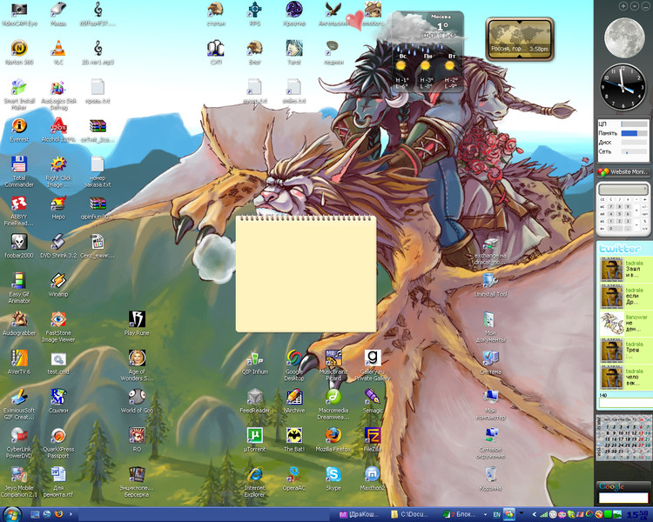Open DVD Shrink 3.2 shortcut

58,245
